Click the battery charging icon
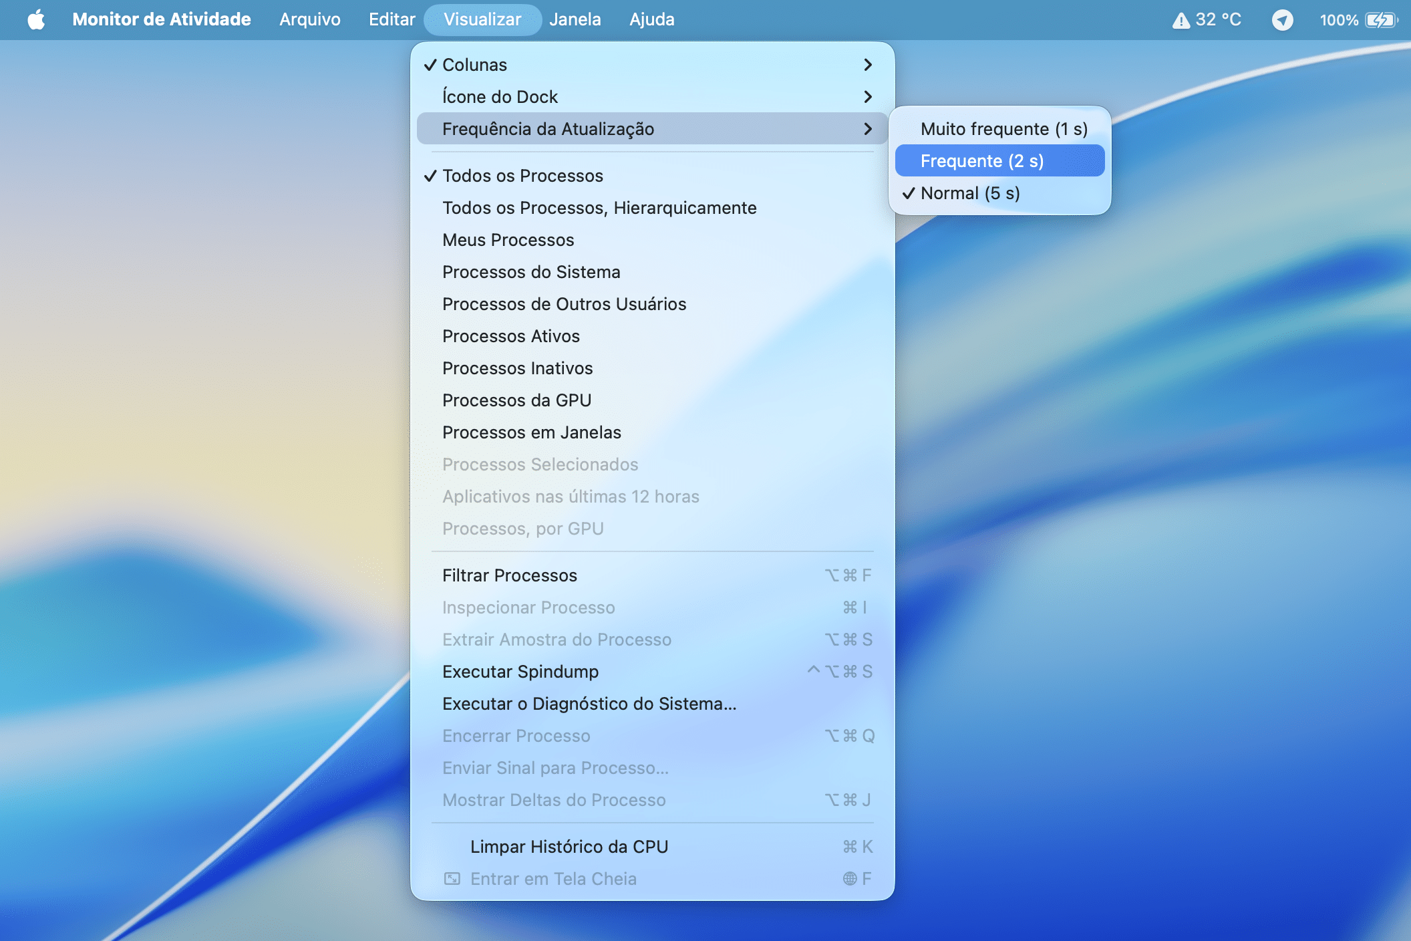1411x941 pixels. (x=1380, y=20)
